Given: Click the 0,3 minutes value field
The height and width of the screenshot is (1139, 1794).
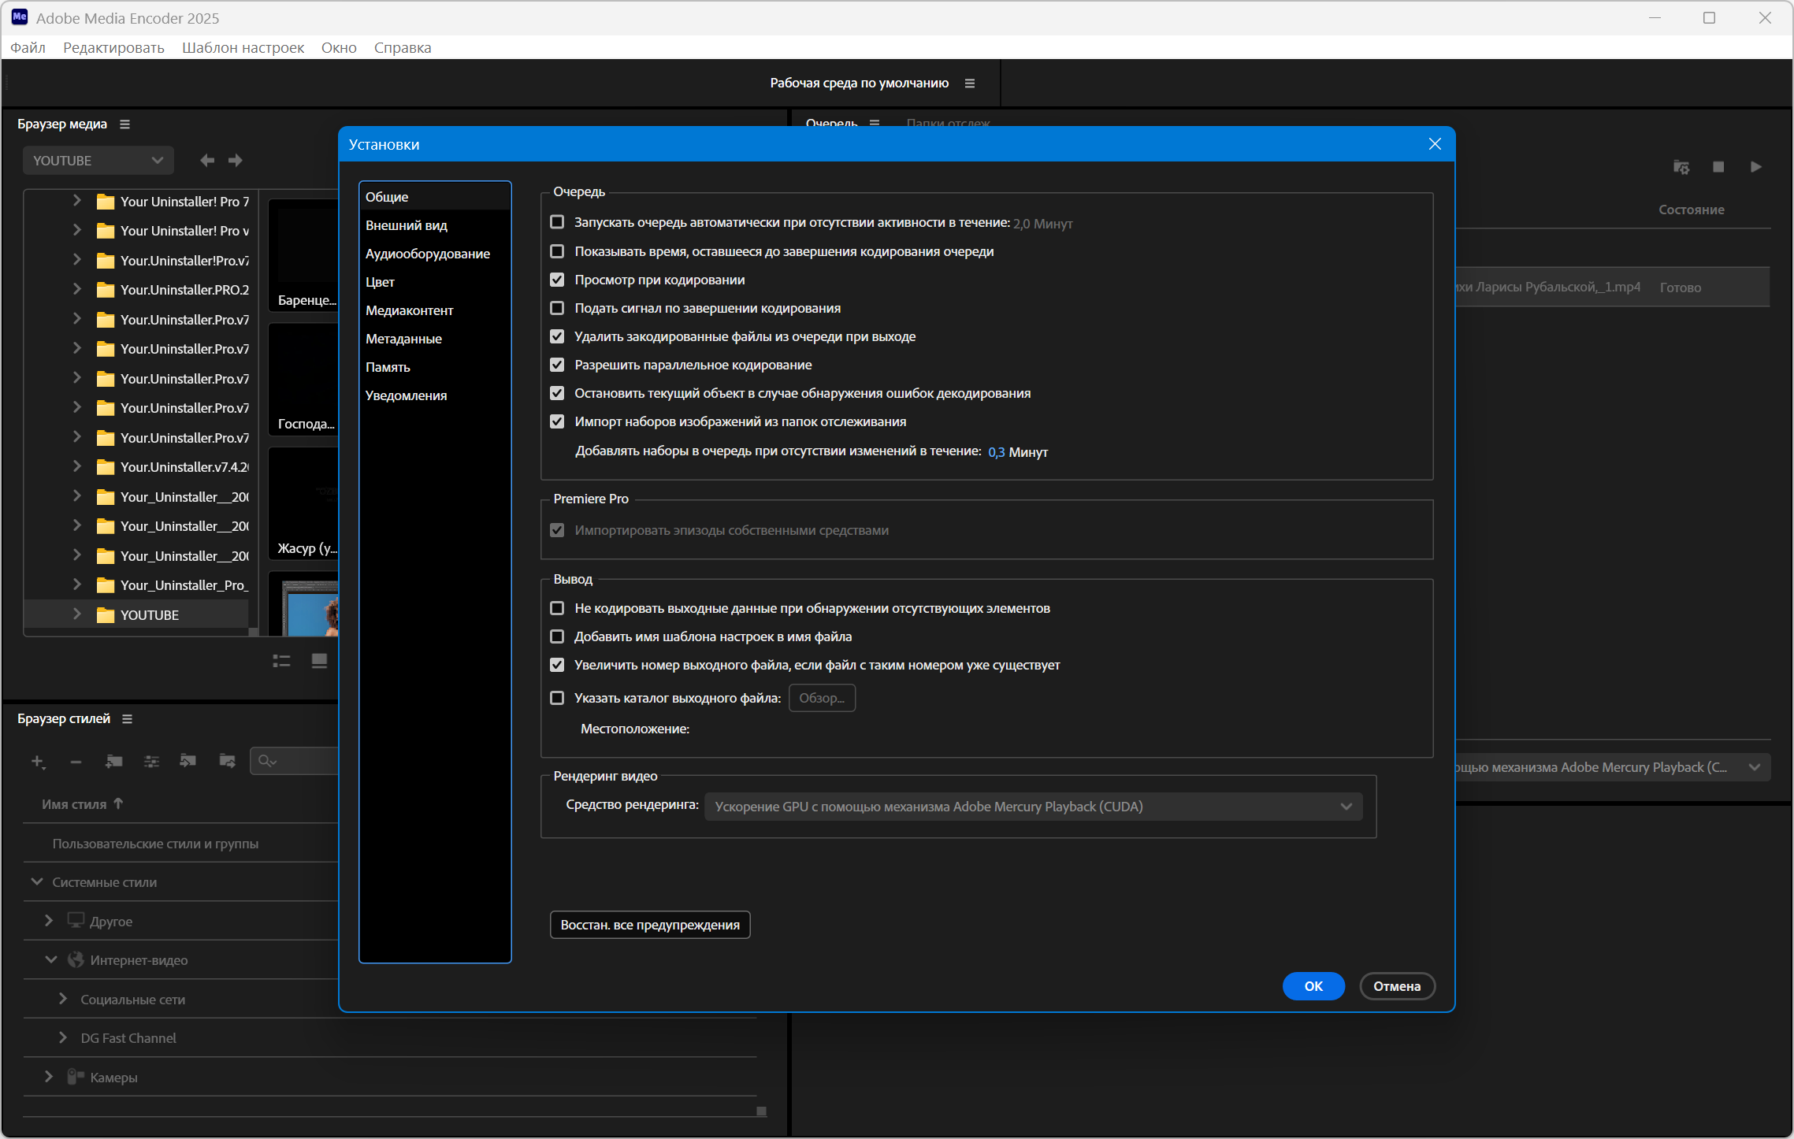Looking at the screenshot, I should tap(996, 452).
